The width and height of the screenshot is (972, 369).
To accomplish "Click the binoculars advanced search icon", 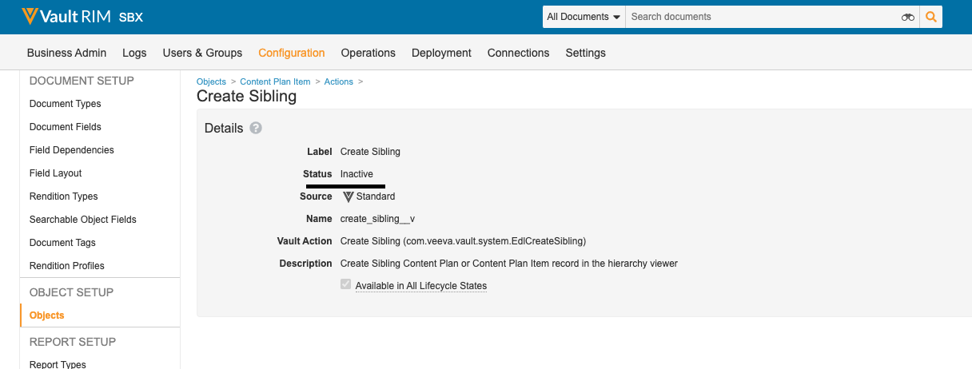I will pyautogui.click(x=907, y=17).
